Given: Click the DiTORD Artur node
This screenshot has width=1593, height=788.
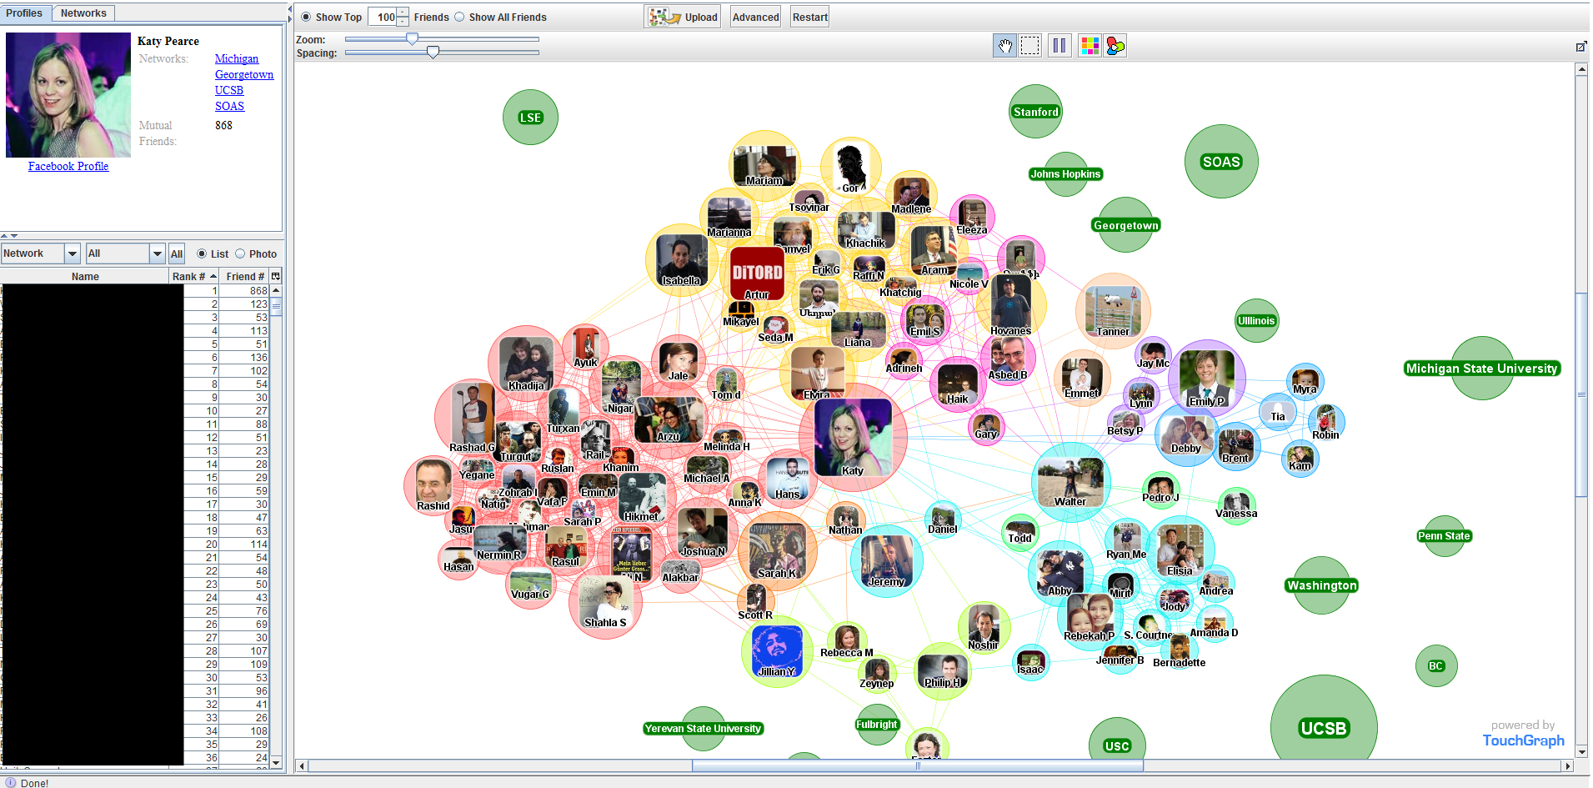Looking at the screenshot, I should click(x=757, y=273).
